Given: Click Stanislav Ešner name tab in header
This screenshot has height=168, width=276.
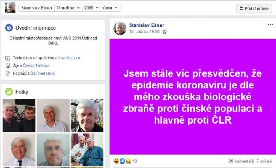Looking at the screenshot, I should (37, 8).
